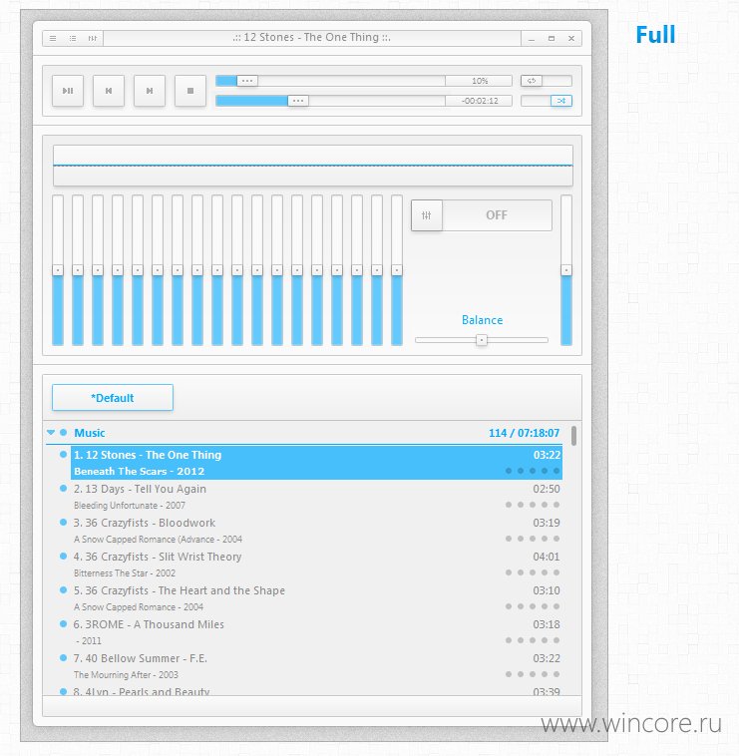Click the bar below the playlist
The image size is (739, 756).
[x=312, y=706]
